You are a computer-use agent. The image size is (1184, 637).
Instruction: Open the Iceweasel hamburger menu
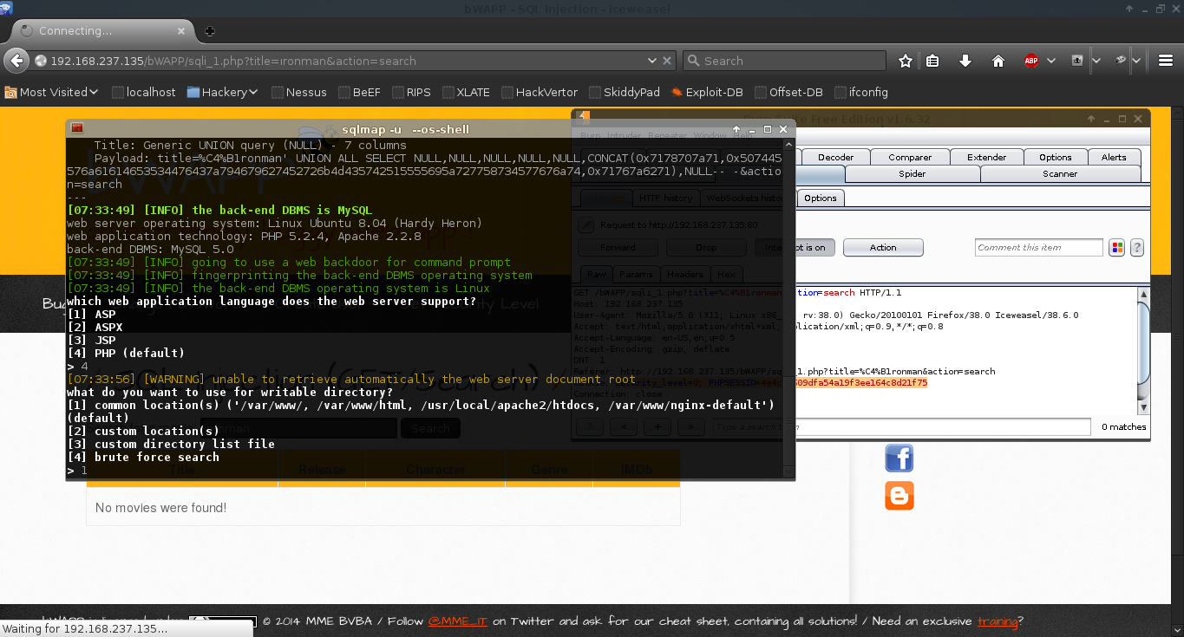(1164, 61)
